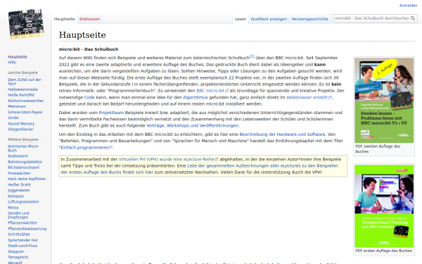Image resolution: width=422 pixels, height=264 pixels.
Task: Open Beschreibung der Hardware und Software
Action: 282,134
